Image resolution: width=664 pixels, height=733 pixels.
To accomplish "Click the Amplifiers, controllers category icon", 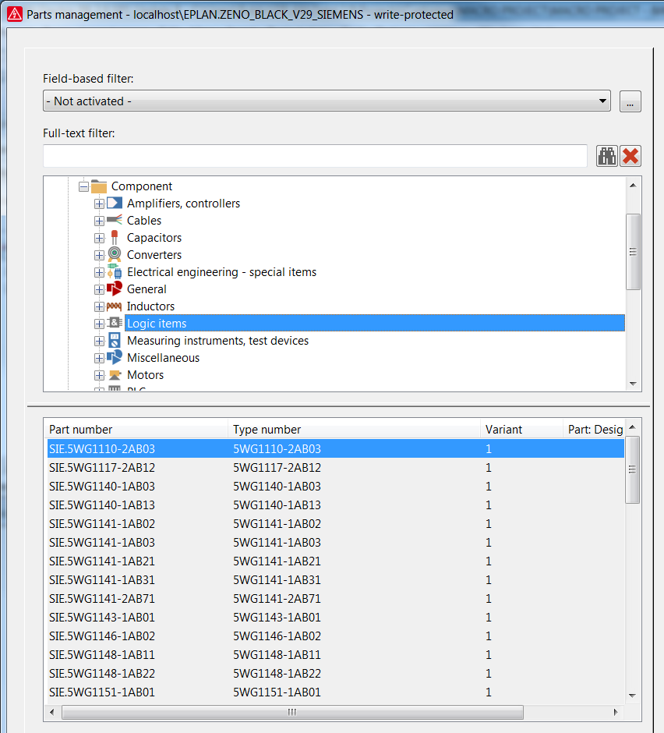I will pos(115,204).
